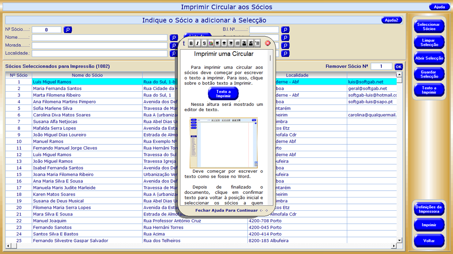This screenshot has width=453, height=254.
Task: Insert bullet list in help editor
Action: (257, 43)
